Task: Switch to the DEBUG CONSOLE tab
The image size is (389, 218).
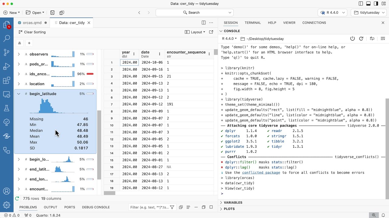Action: pos(96,207)
